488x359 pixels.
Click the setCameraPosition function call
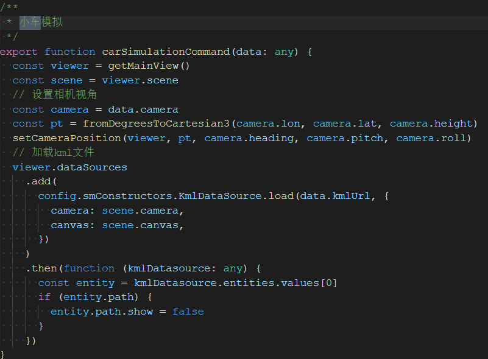(x=67, y=138)
